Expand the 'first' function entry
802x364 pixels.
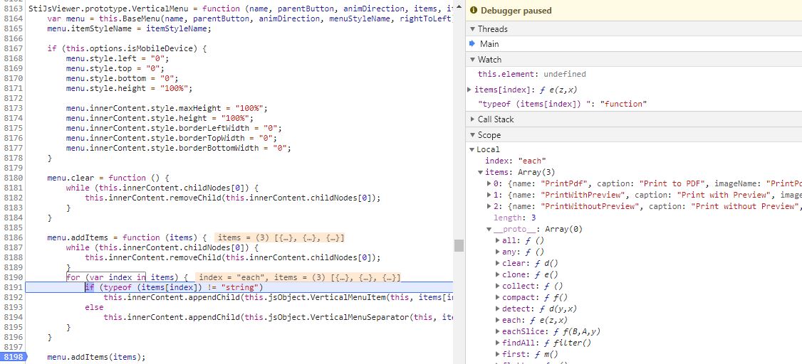click(x=498, y=354)
